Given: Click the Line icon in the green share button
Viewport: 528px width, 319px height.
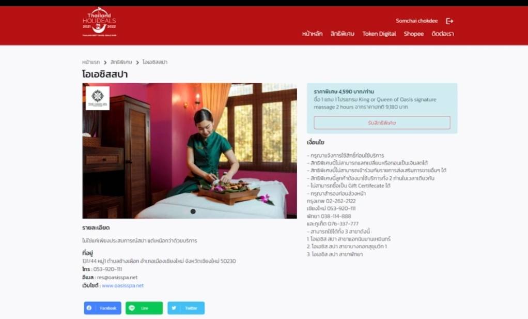Looking at the screenshot, I should pos(132,308).
